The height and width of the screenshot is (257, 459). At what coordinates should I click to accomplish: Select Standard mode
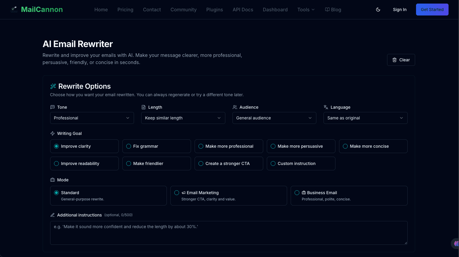[108, 196]
